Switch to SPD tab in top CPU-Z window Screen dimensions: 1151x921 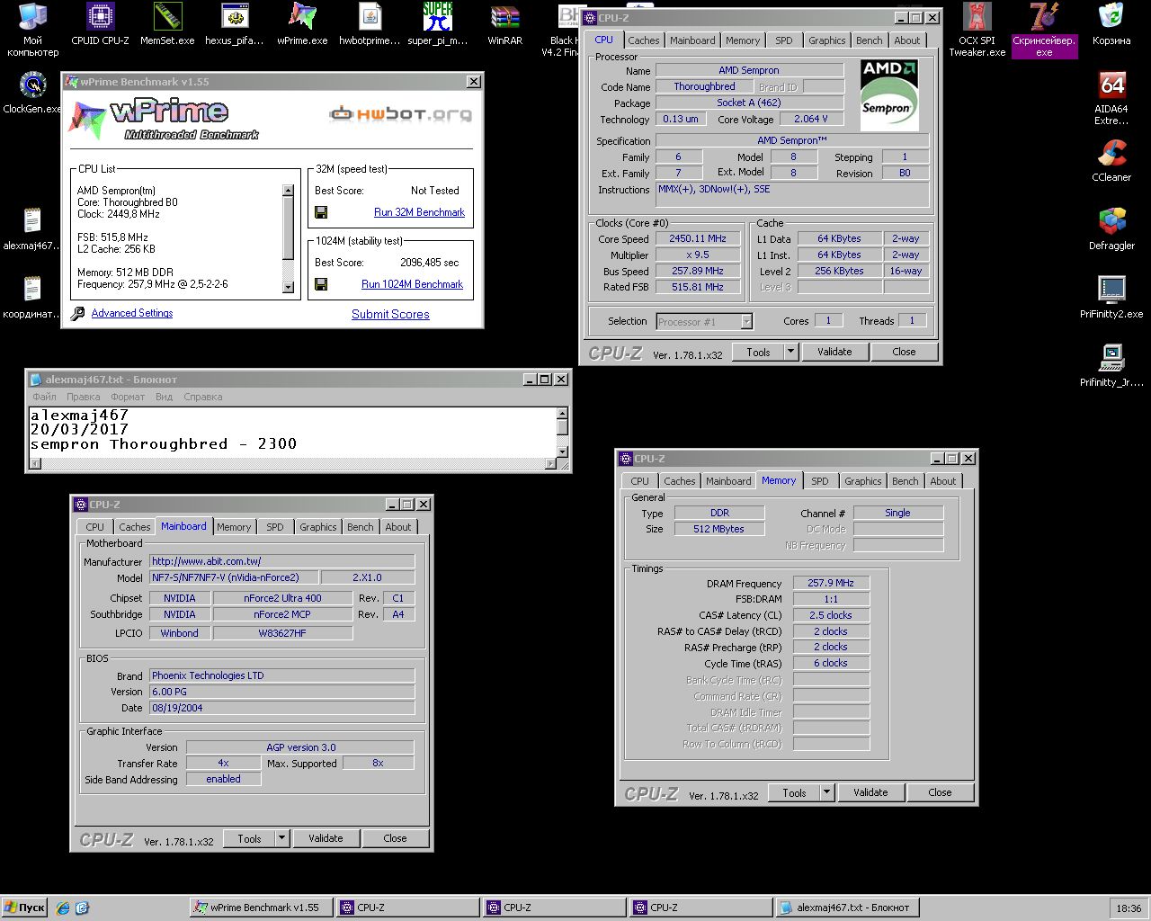point(784,40)
